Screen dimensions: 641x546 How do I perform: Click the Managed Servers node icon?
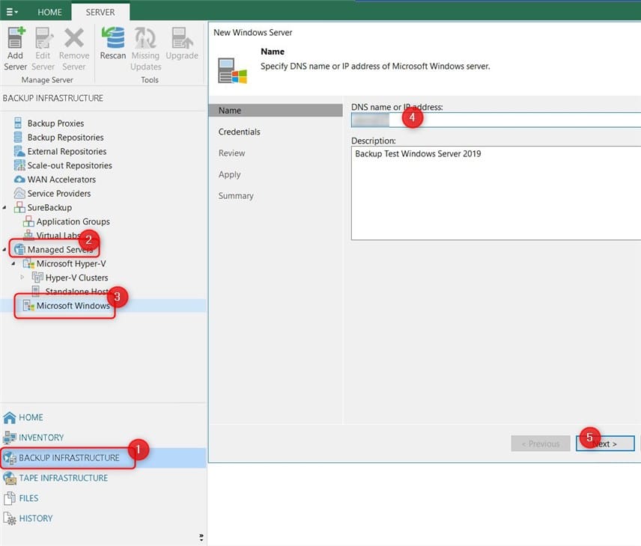[19, 250]
